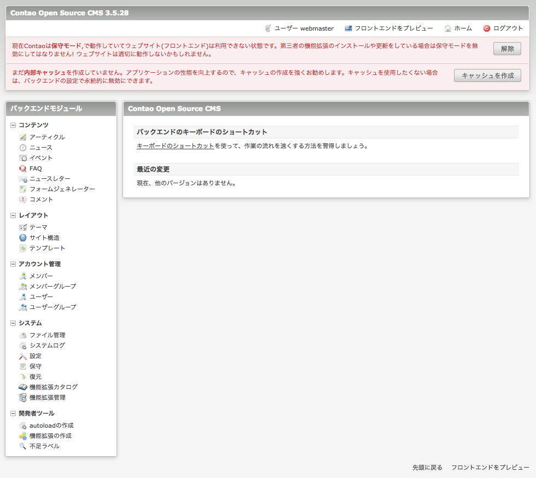
Task: Open the メンバーグループ module
Action: click(53, 287)
